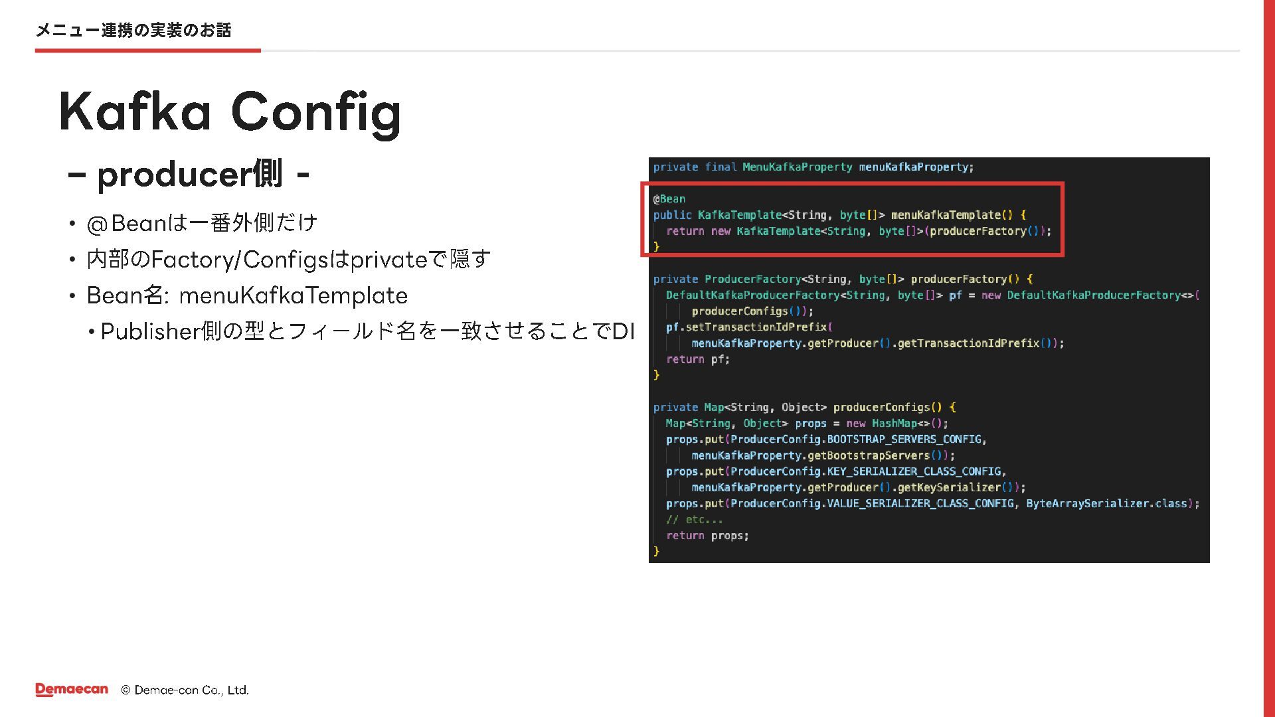The width and height of the screenshot is (1275, 717).
Task: Click the 'pf.setTransactionIdPrefix(' code line
Action: tap(749, 327)
